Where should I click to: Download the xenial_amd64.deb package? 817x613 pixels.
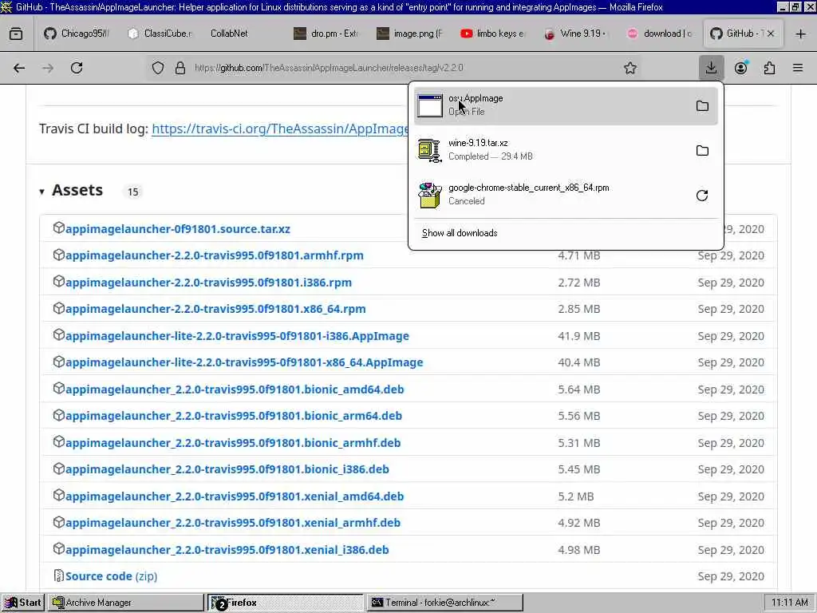[235, 496]
